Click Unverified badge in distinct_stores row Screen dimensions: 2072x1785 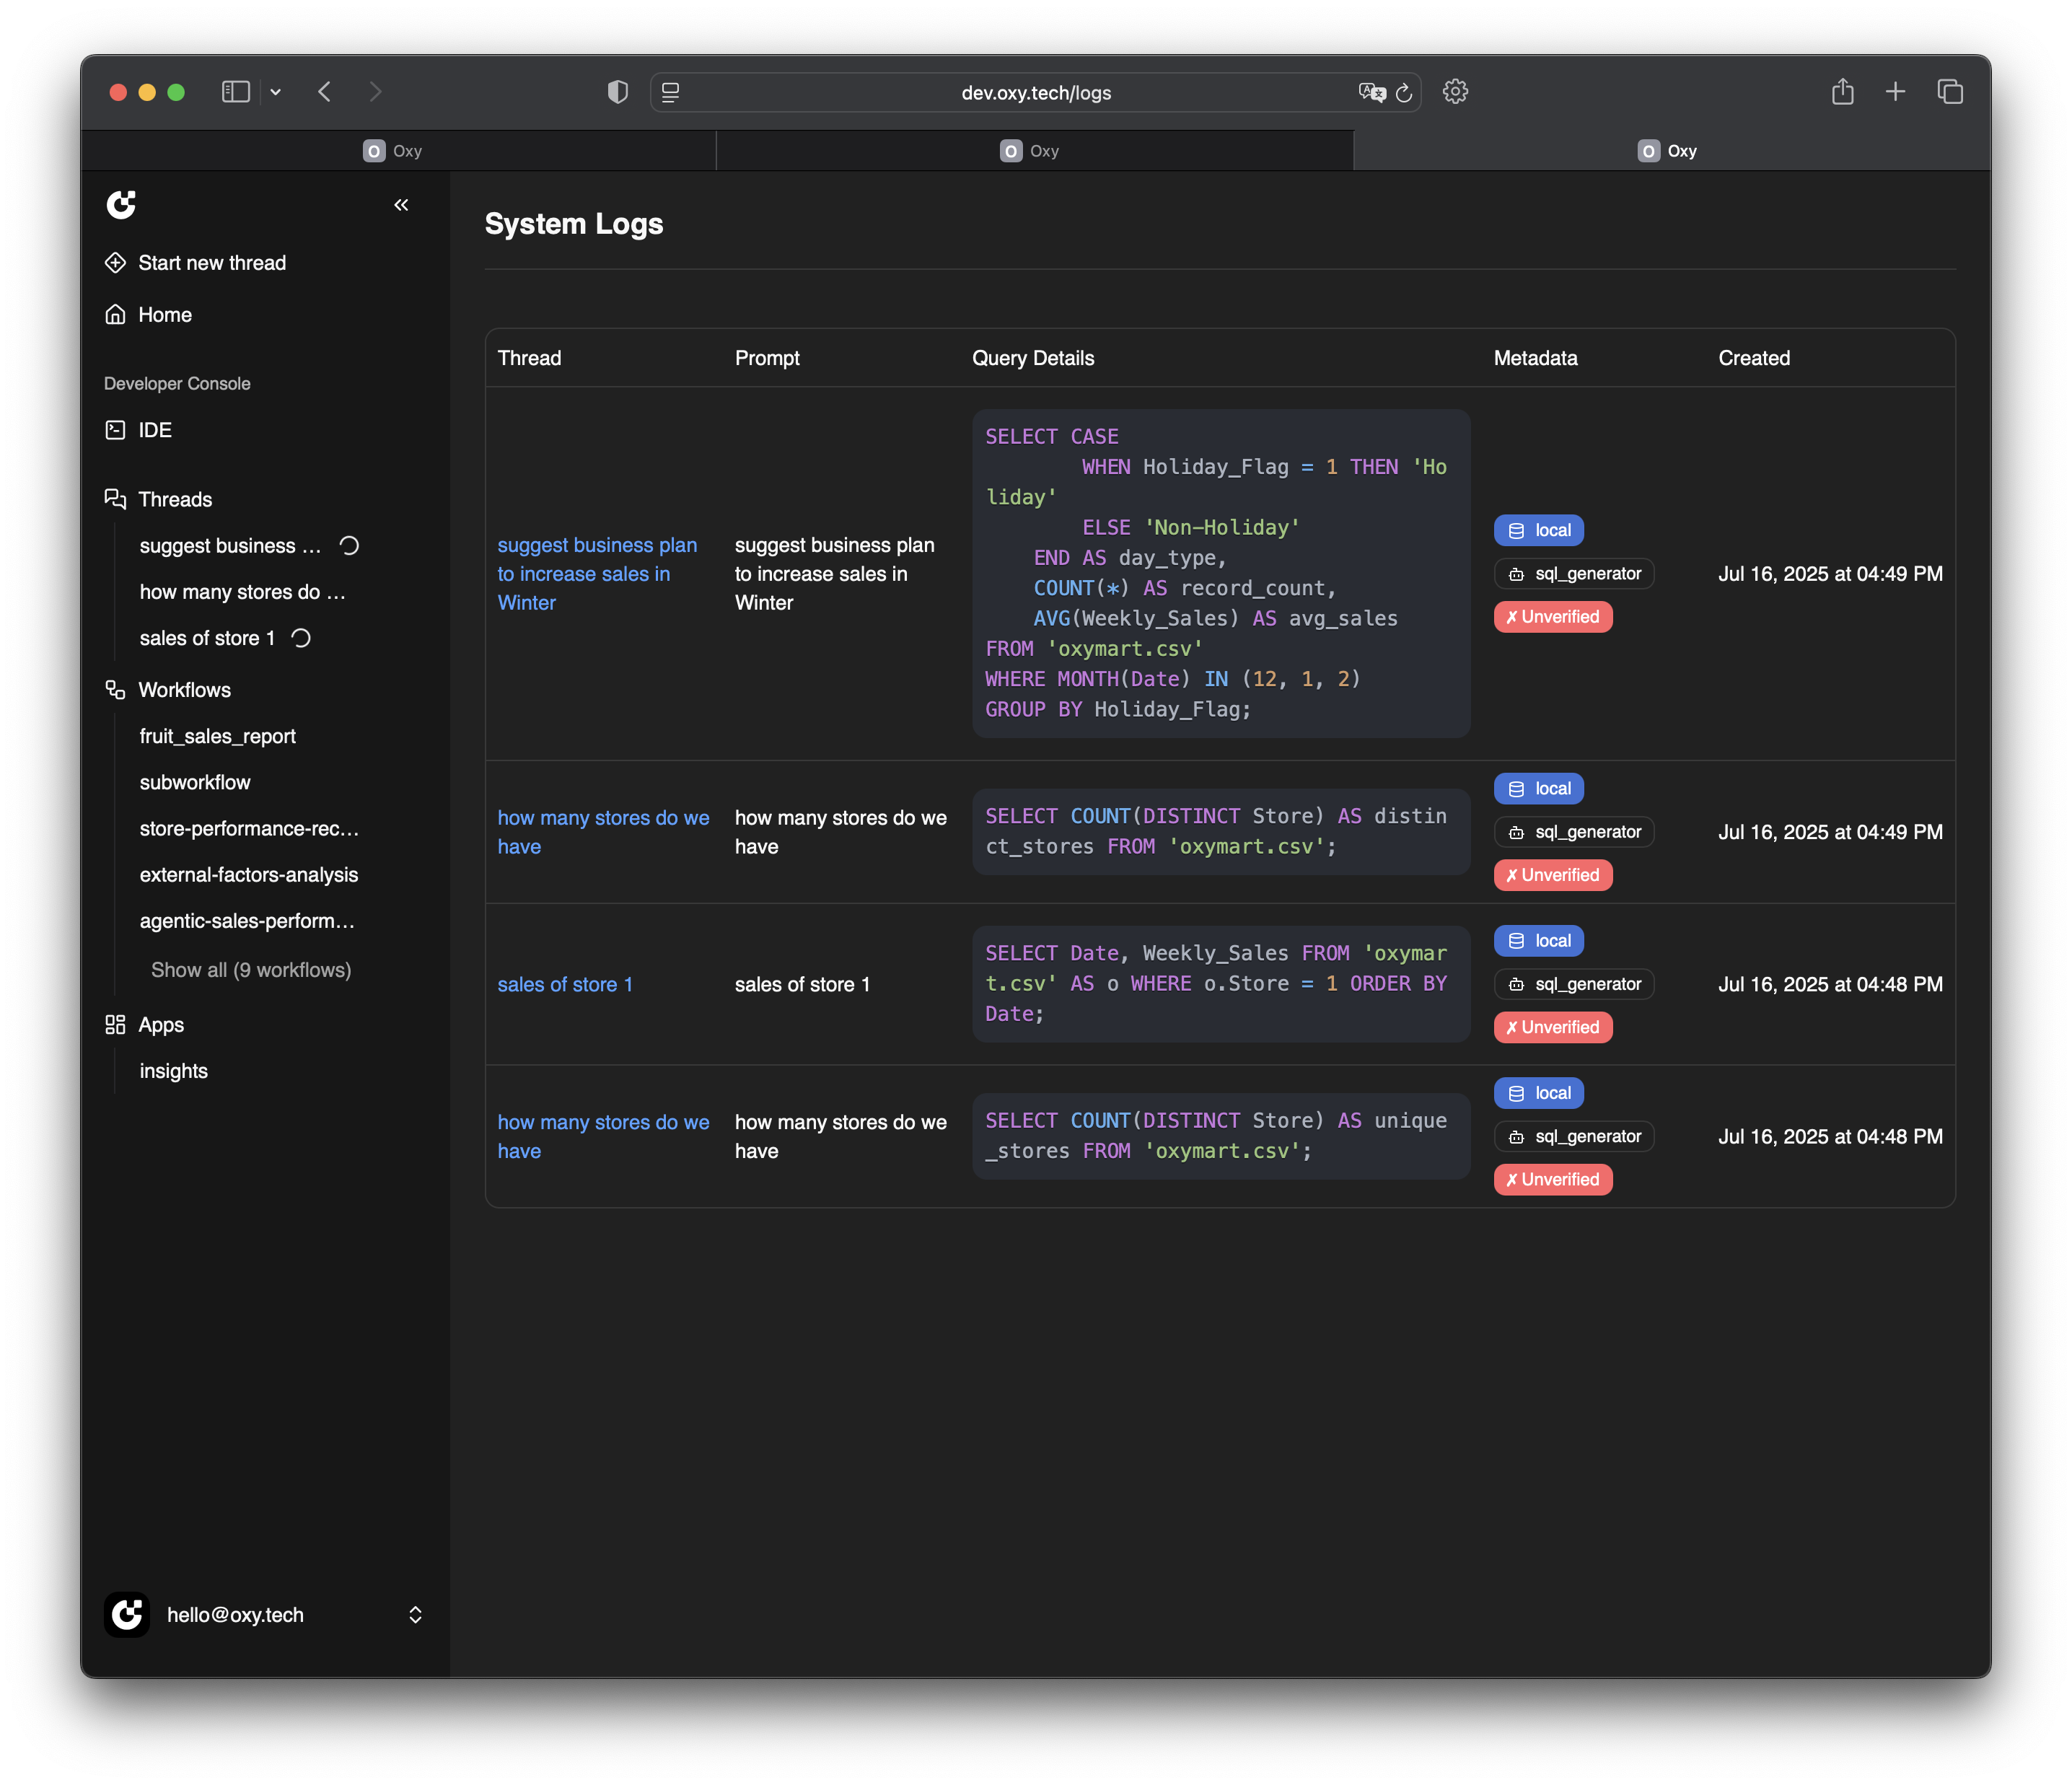(1553, 875)
